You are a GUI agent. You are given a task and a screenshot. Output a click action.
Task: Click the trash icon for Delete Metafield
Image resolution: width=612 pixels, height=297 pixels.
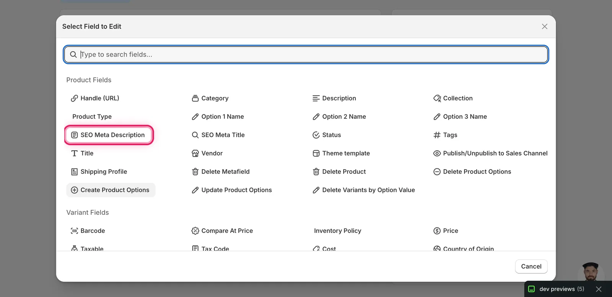pos(195,172)
